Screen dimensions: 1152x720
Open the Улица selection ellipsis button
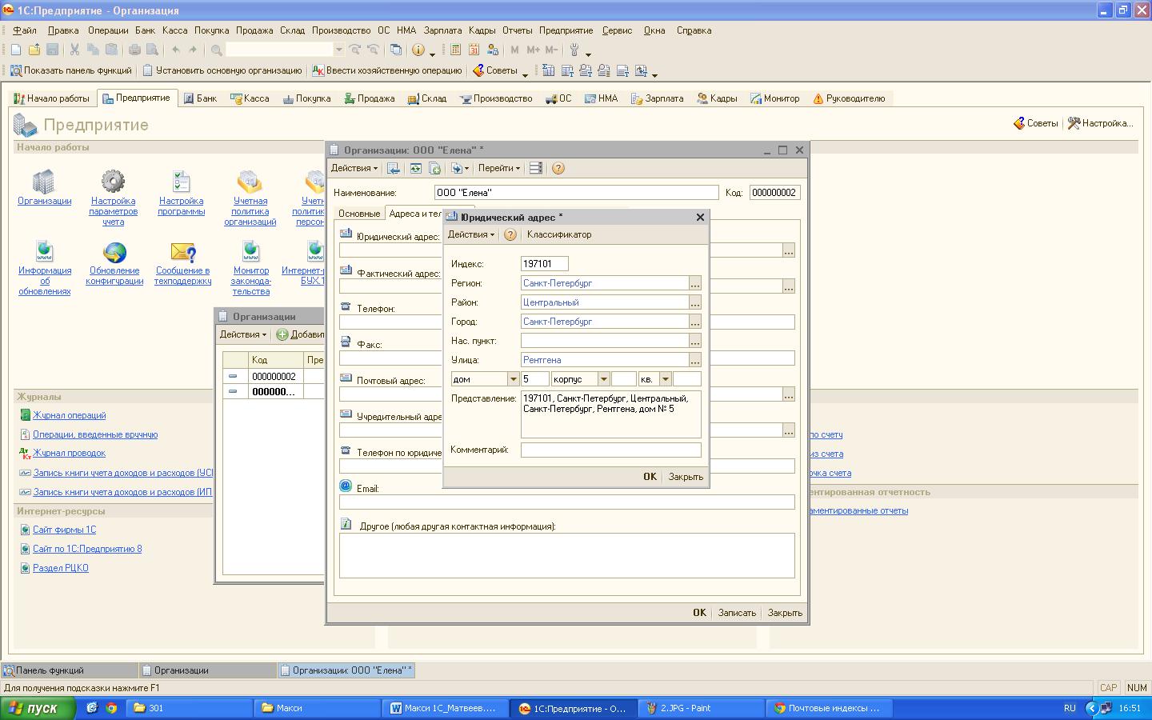pos(695,360)
